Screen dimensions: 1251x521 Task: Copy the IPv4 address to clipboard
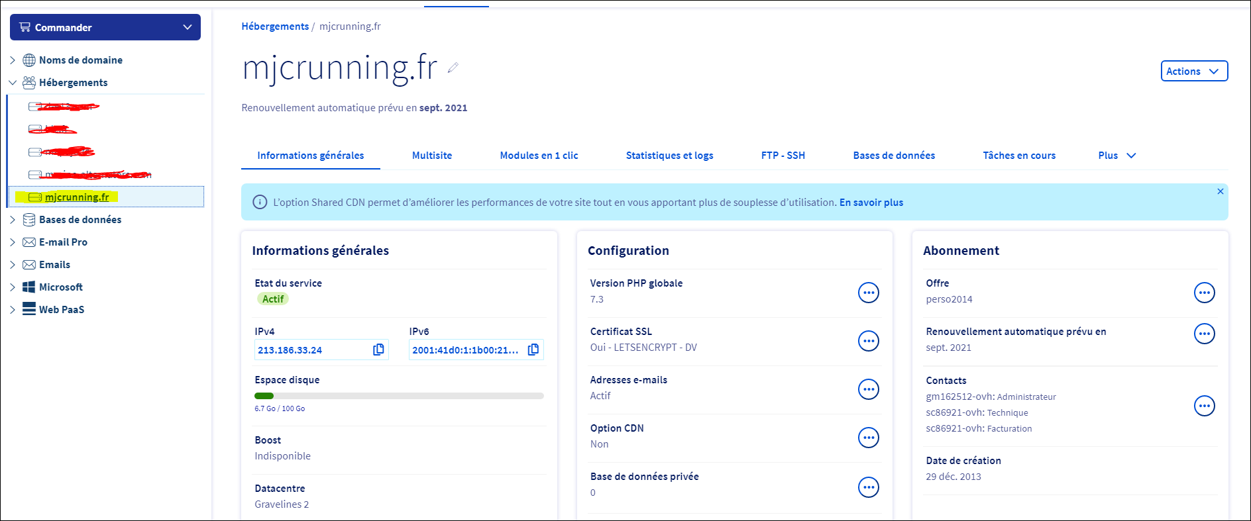(378, 350)
